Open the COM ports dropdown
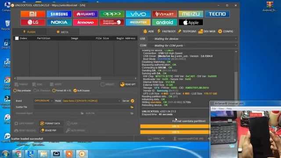This screenshot has height=158, width=281. click(193, 46)
